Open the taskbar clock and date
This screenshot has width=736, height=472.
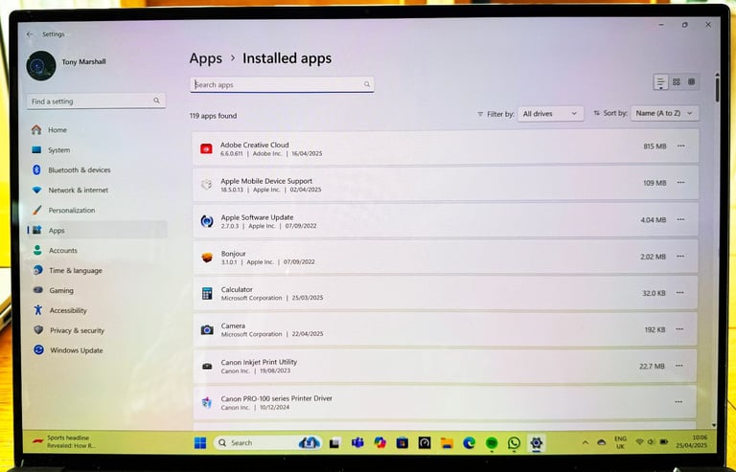(x=692, y=441)
